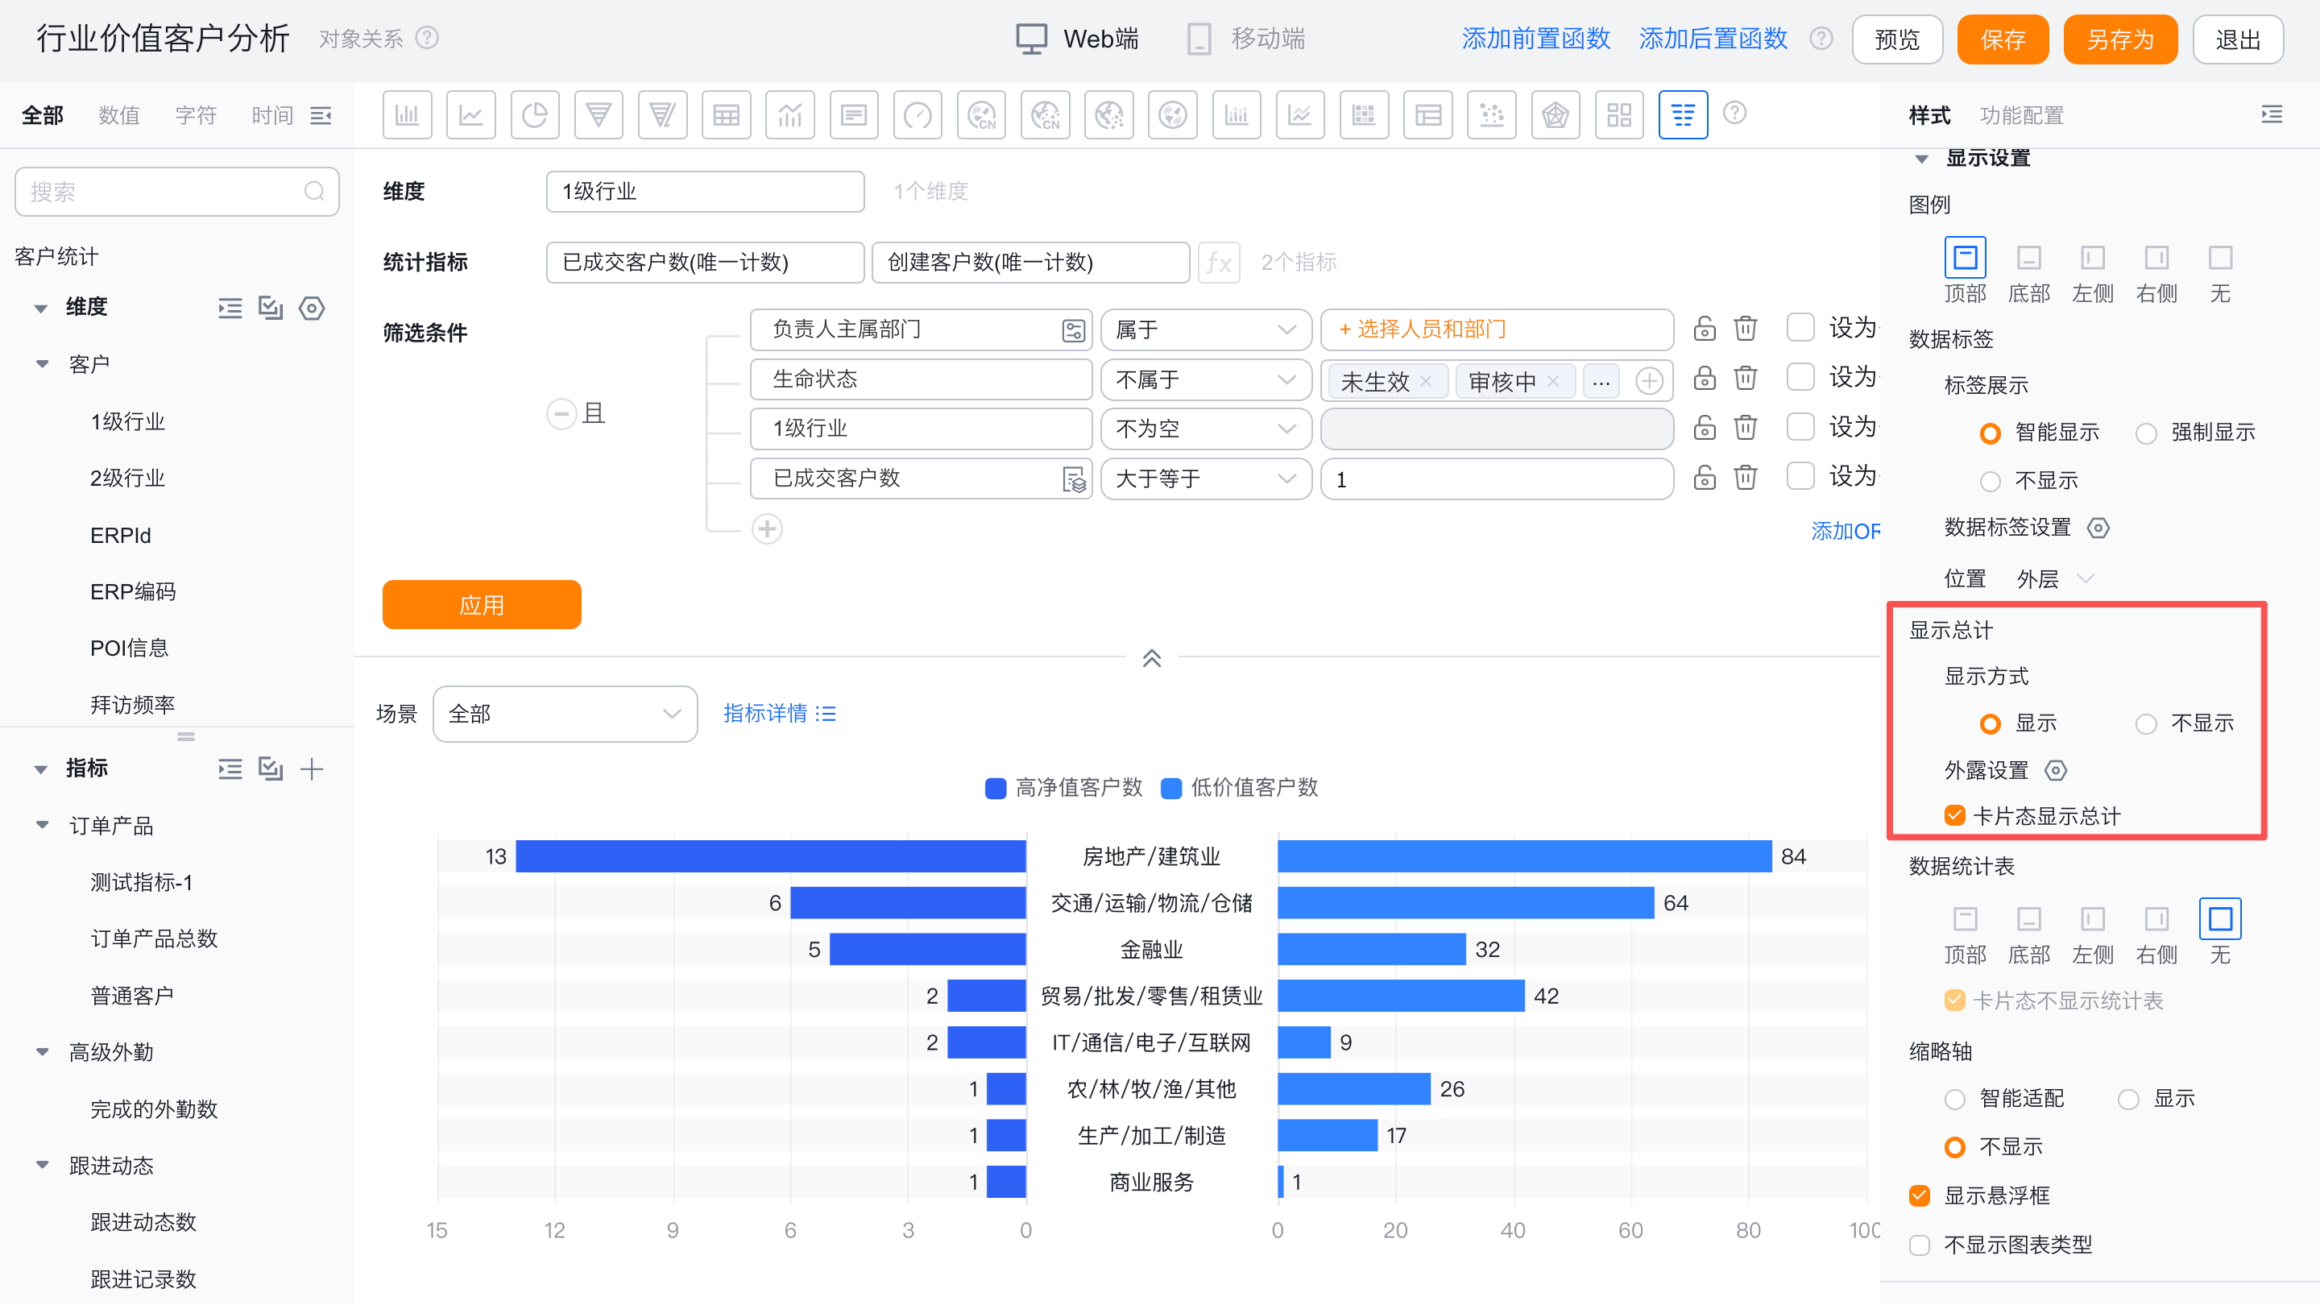This screenshot has height=1305, width=2320.
Task: Open the 场景 全部 dropdown
Action: point(565,715)
